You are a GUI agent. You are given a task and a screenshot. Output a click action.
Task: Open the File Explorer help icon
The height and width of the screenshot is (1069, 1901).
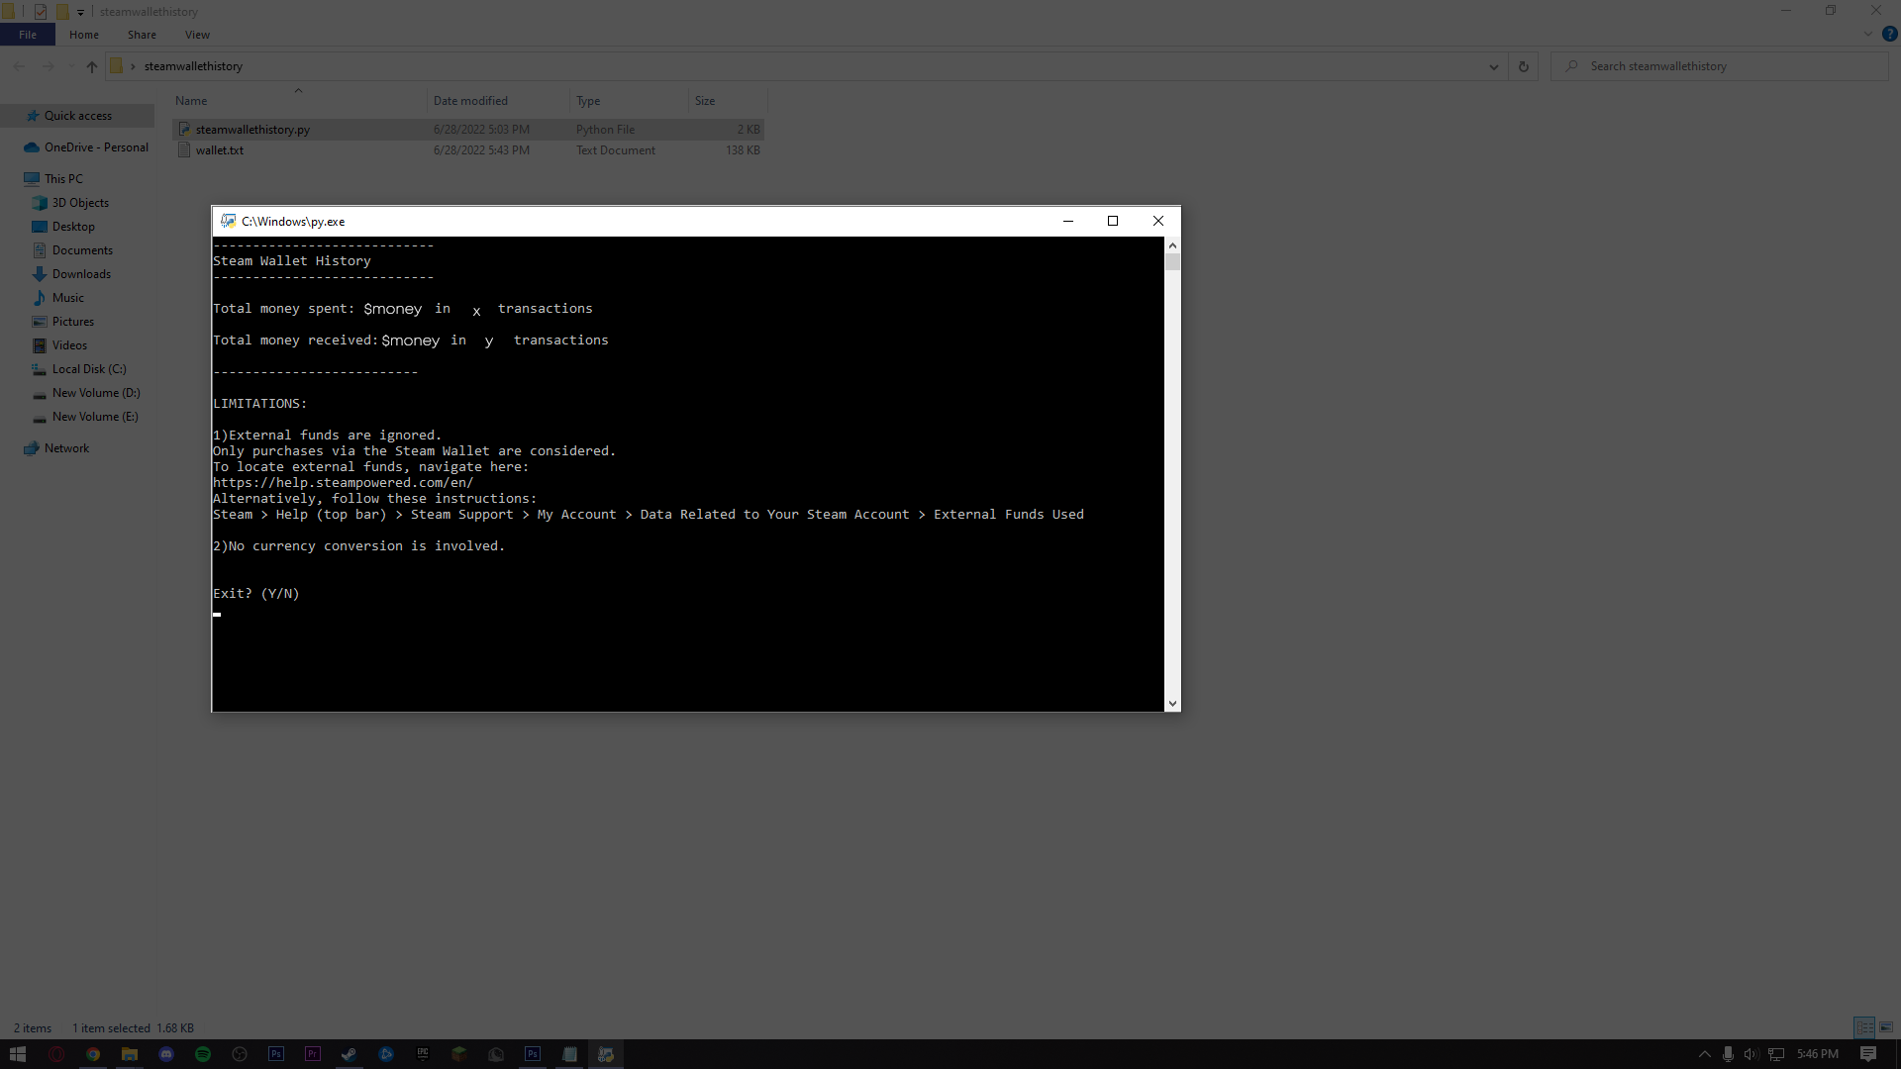point(1889,35)
